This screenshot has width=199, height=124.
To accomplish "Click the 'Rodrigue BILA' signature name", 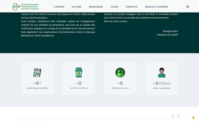I will (171, 31).
